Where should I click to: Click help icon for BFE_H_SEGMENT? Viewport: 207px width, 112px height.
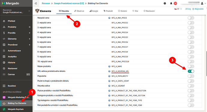(x=109, y=86)
